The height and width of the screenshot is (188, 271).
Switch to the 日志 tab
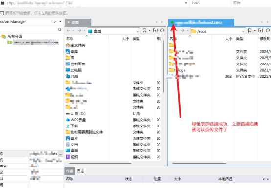(81, 171)
